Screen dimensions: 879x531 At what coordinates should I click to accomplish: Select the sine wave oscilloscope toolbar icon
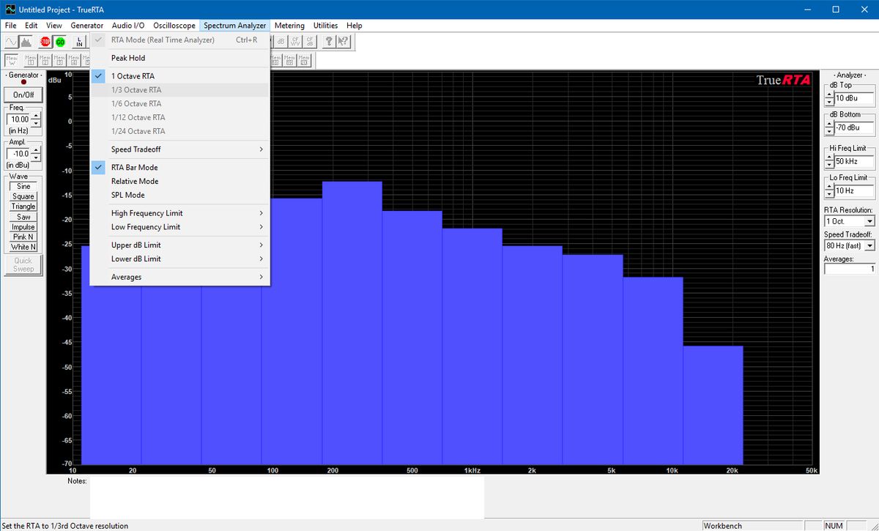11,42
